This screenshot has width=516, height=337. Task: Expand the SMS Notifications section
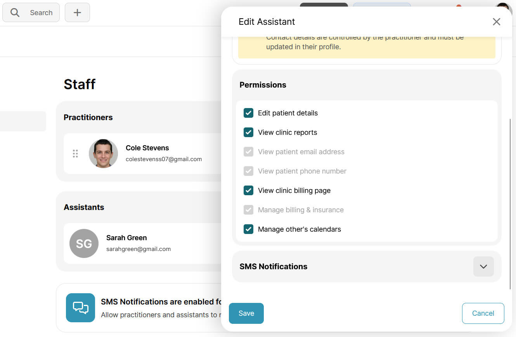click(483, 267)
